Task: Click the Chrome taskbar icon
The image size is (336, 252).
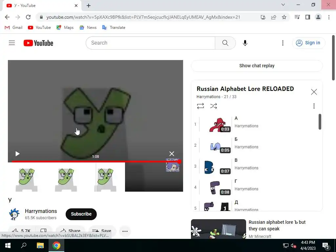Action: point(56,245)
